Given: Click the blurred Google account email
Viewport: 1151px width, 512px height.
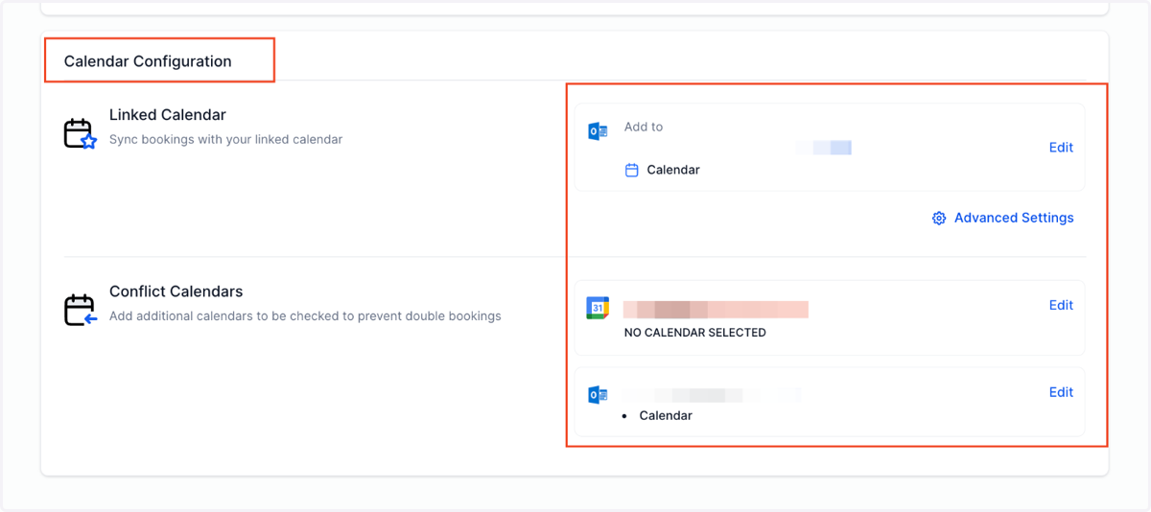Looking at the screenshot, I should point(716,310).
